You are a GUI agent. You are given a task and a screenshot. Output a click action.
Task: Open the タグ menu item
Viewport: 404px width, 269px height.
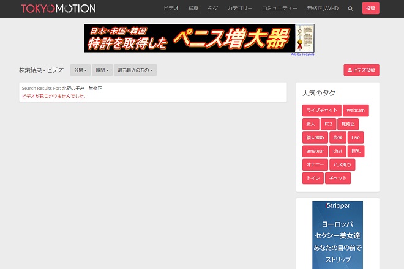point(212,8)
